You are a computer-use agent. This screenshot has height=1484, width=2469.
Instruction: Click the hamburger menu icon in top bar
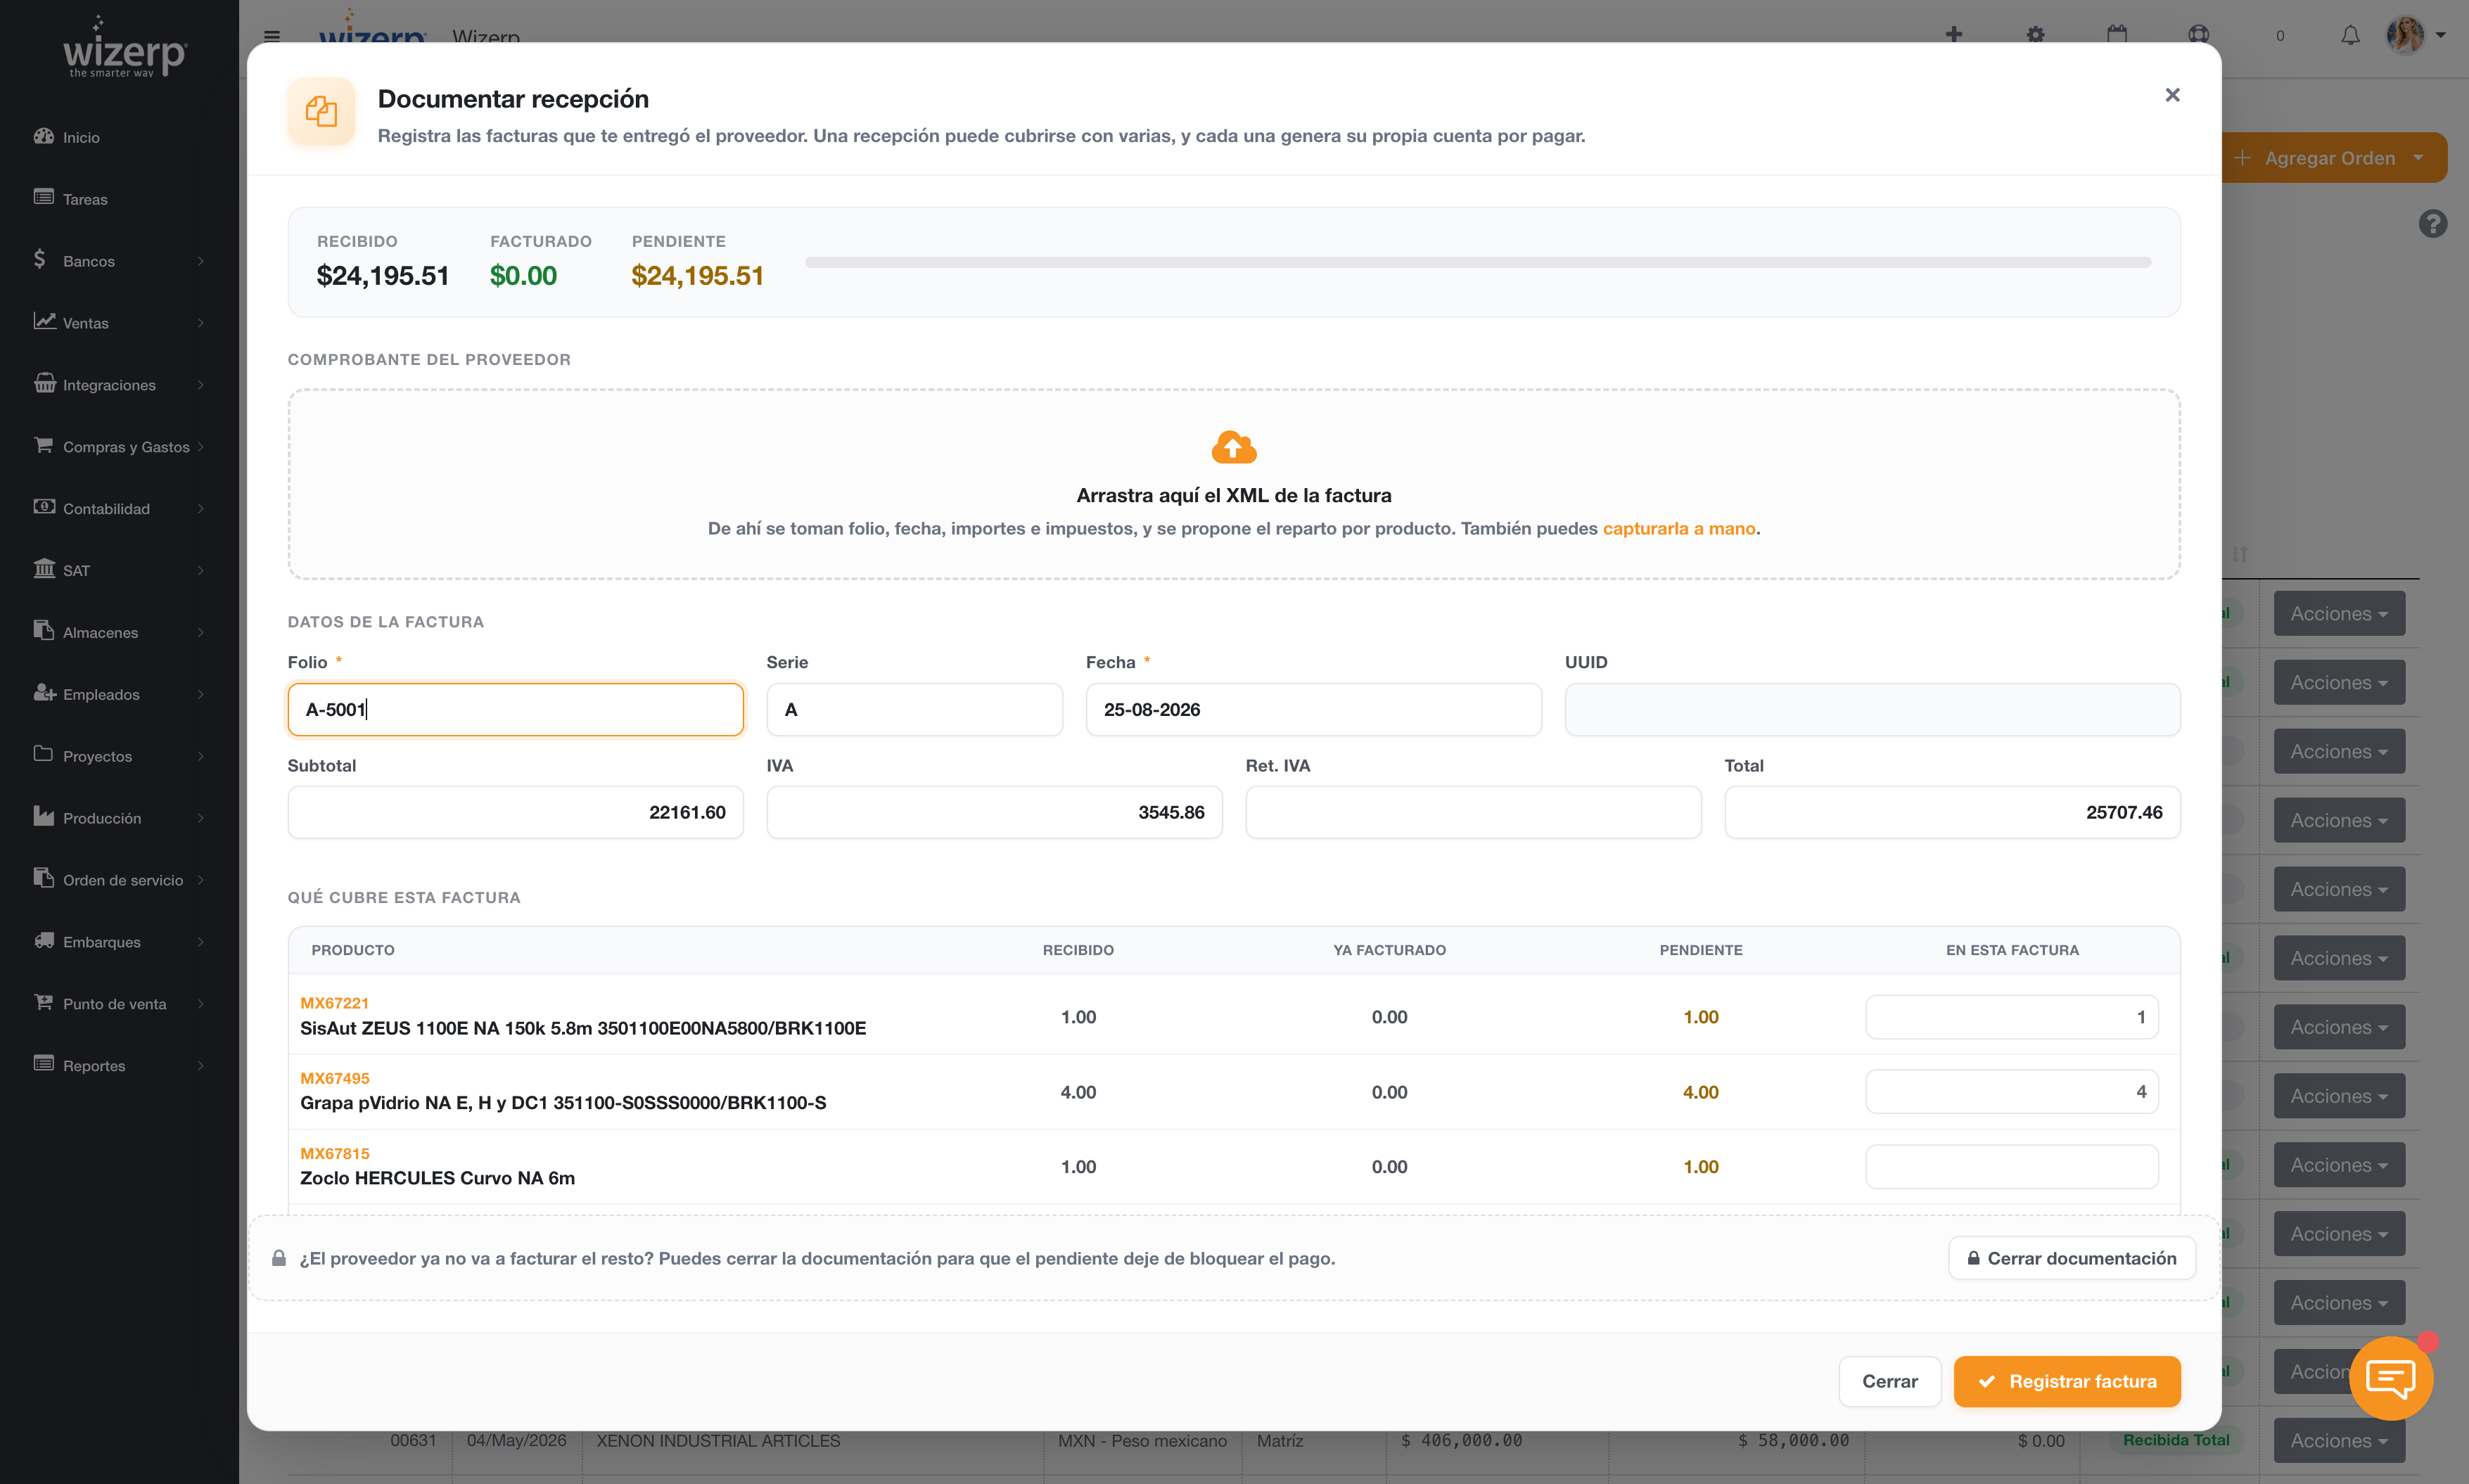click(272, 36)
